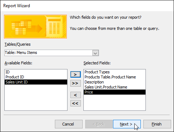
Task: Remove all fields with double left arrow
Action: (x=75, y=103)
